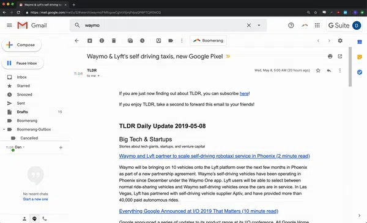Reply to the TLDR message

point(329,71)
